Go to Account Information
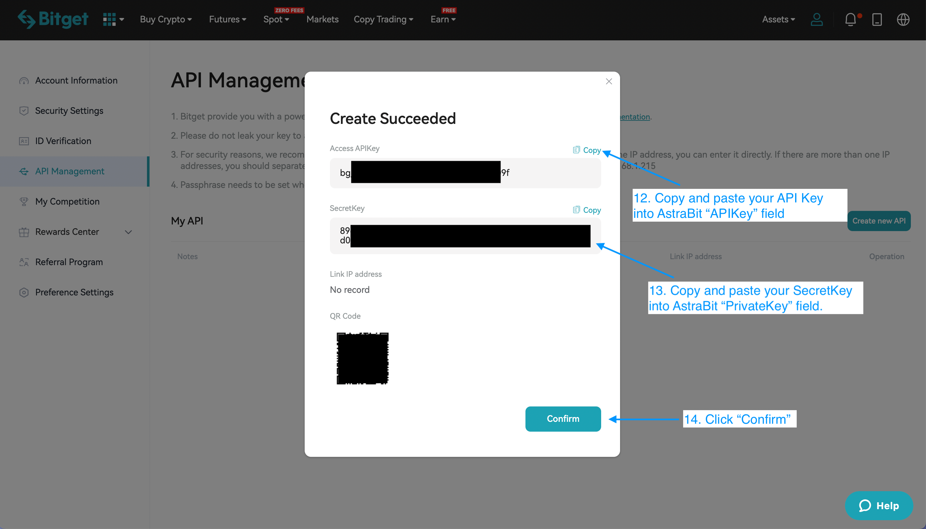 pyautogui.click(x=76, y=81)
